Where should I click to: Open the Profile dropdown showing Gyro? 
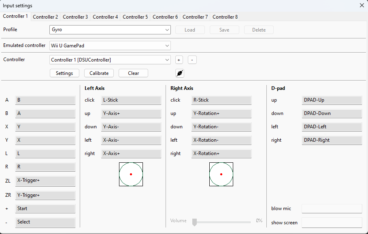click(x=110, y=30)
